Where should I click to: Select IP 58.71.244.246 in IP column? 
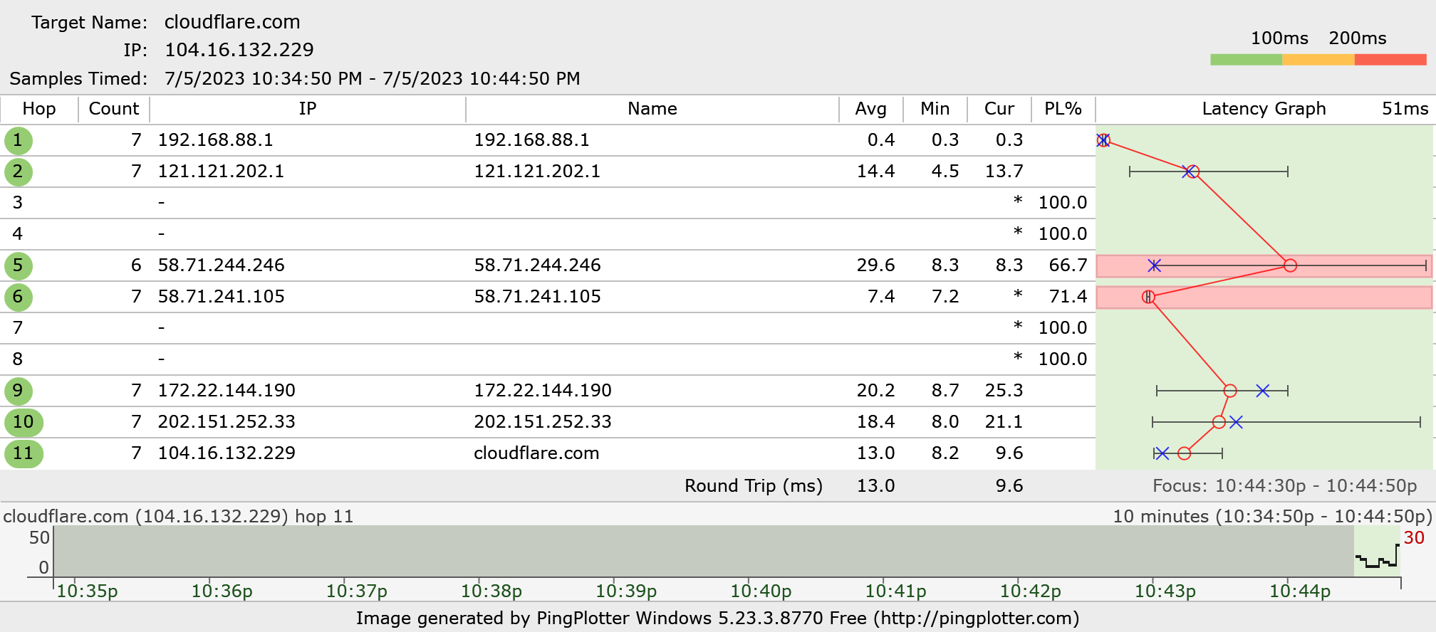221,265
